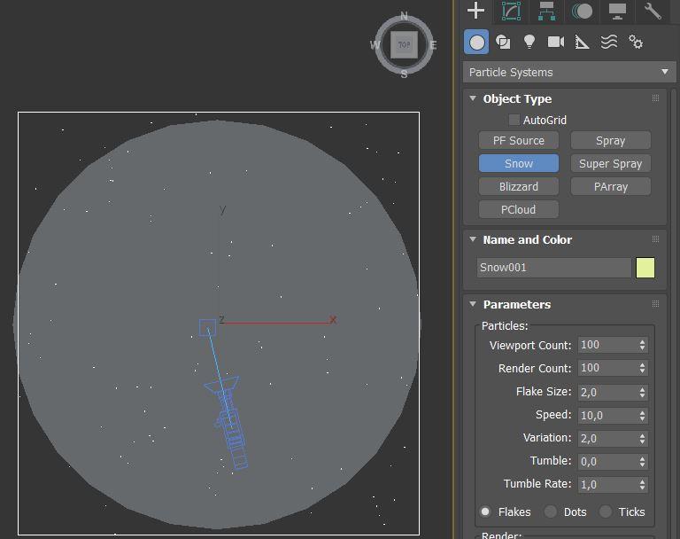Click the Viewport Count spinner arrows
This screenshot has height=539, width=680.
[x=642, y=345]
